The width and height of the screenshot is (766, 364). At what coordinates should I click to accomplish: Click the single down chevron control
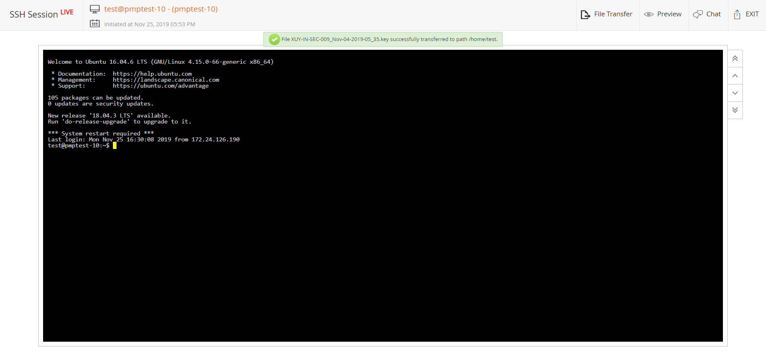[735, 93]
